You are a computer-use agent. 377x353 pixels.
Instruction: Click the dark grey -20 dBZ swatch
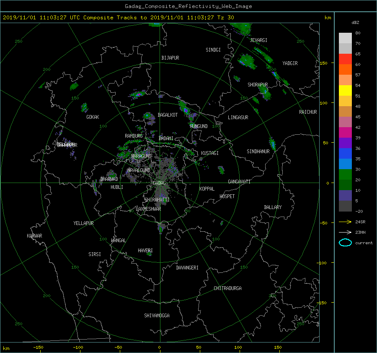point(345,206)
